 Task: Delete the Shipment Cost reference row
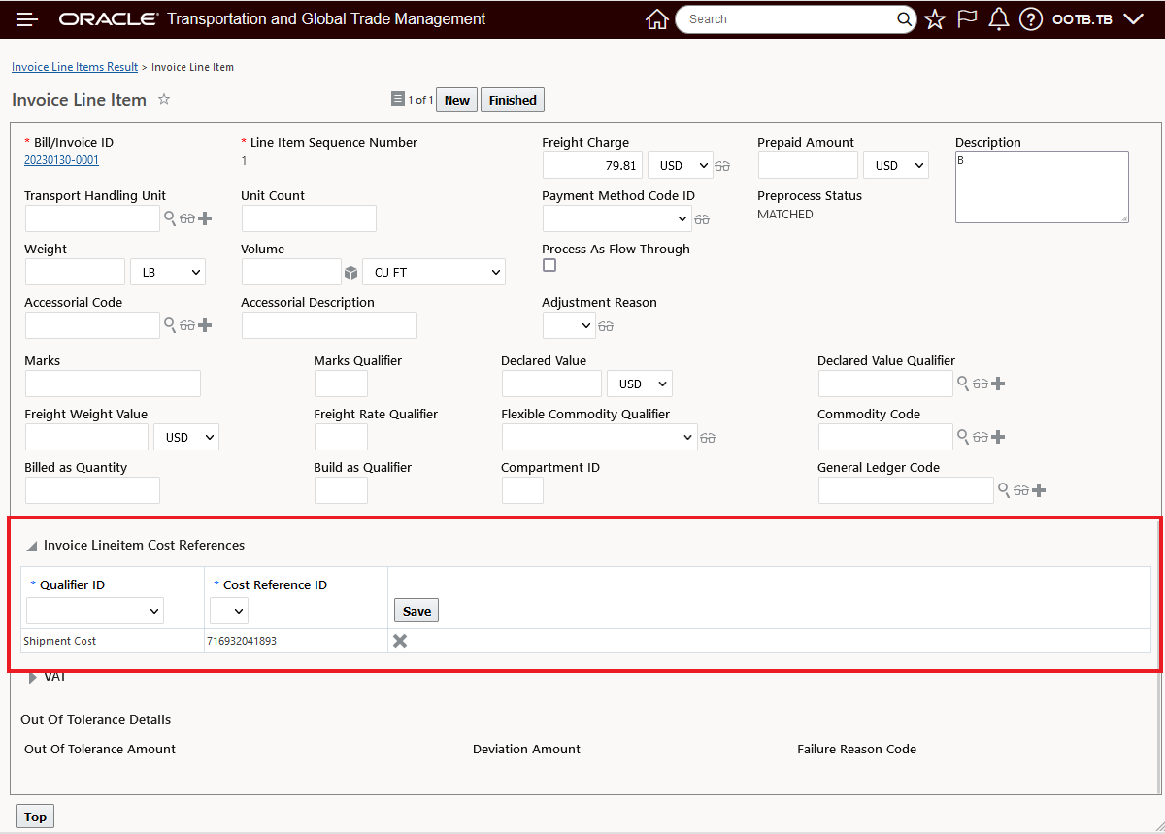(400, 641)
